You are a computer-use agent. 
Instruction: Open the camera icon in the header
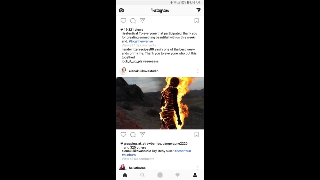121,10
